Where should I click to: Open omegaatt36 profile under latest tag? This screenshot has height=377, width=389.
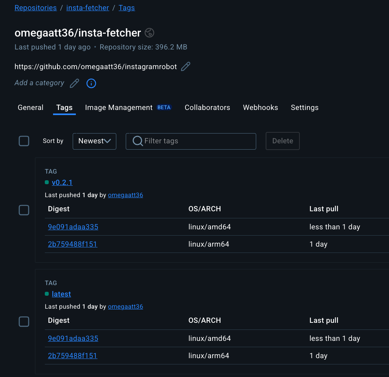point(125,307)
